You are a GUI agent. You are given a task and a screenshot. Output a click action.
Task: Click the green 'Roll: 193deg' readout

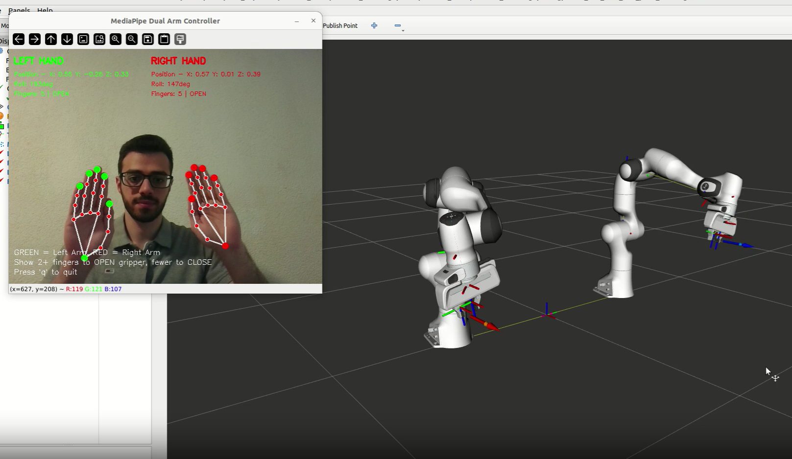pyautogui.click(x=33, y=84)
